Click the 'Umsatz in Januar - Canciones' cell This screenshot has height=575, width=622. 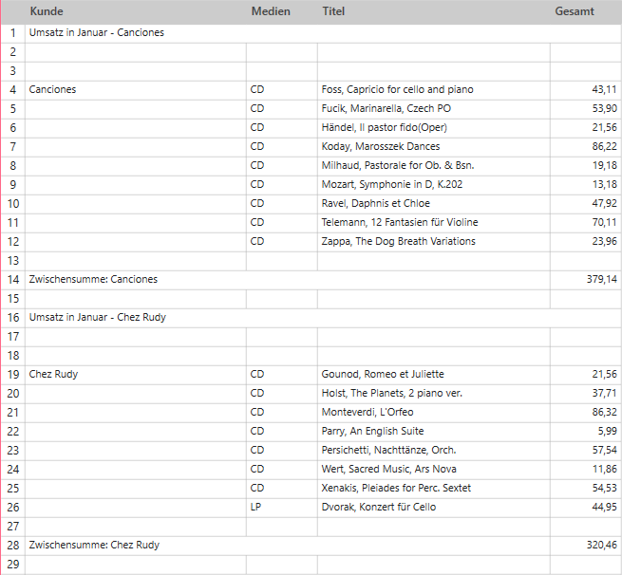tap(97, 33)
